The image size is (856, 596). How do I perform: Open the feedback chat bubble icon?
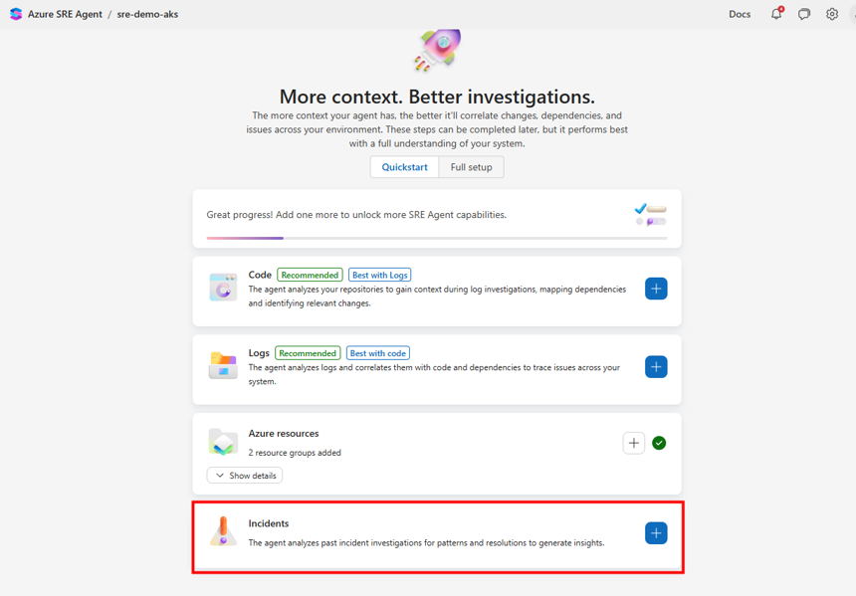tap(804, 14)
